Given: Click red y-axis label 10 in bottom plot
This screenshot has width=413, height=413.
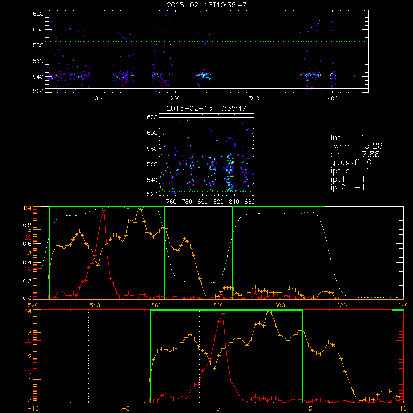Looking at the screenshot, I should pyautogui.click(x=28, y=372).
